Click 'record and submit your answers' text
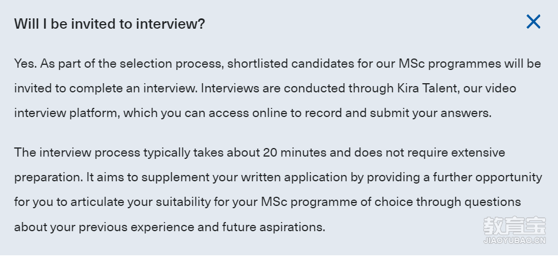The width and height of the screenshot is (558, 257). (398, 114)
